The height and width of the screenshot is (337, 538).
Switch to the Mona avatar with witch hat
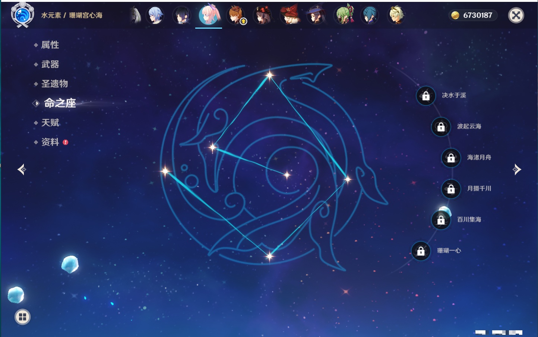pyautogui.click(x=316, y=15)
